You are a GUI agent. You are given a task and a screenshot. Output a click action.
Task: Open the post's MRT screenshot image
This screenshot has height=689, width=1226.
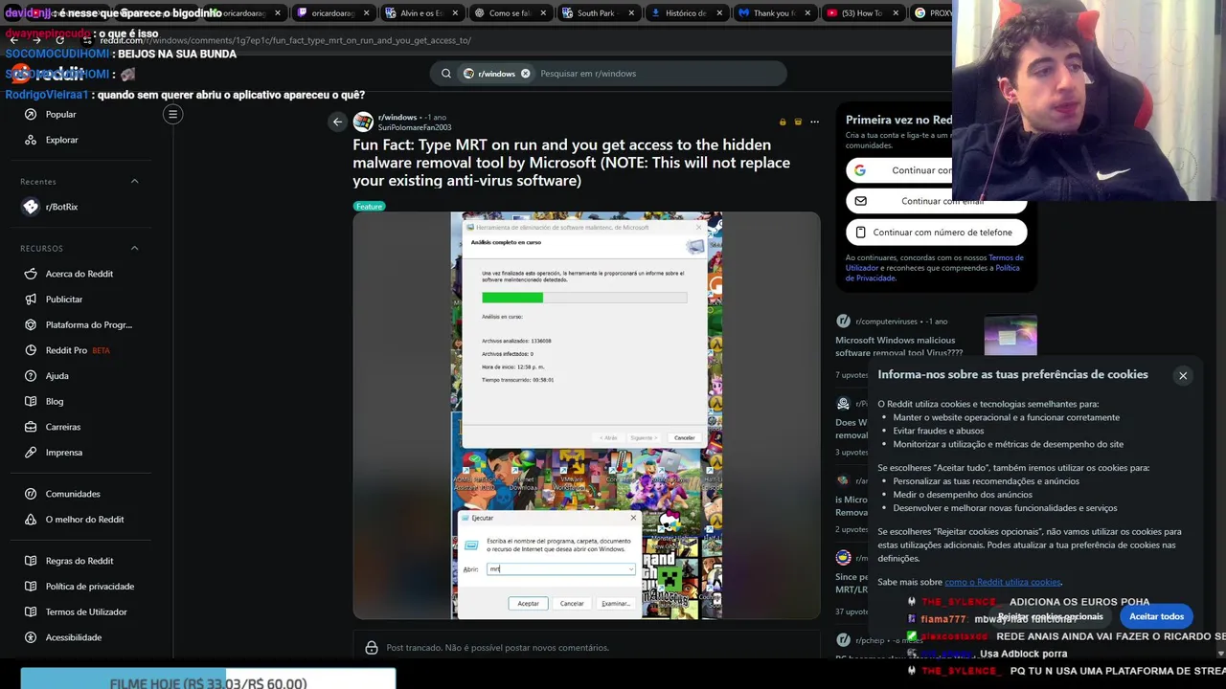coord(586,415)
